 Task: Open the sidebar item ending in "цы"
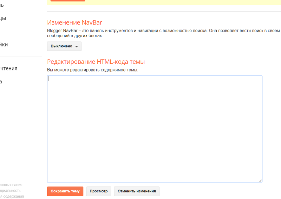pyautogui.click(x=3, y=18)
